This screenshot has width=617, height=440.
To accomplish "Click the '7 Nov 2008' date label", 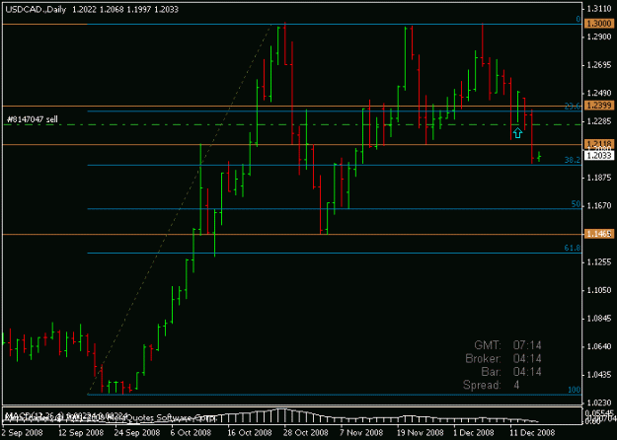I will 361,432.
